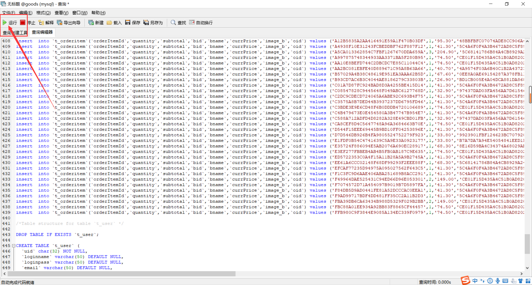
Task: Save the query with 保存
Action: tap(132, 23)
